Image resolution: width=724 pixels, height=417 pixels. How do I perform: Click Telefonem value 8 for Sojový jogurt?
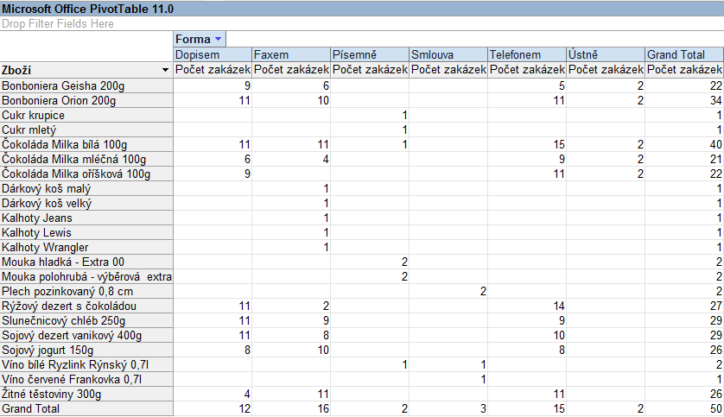(527, 351)
